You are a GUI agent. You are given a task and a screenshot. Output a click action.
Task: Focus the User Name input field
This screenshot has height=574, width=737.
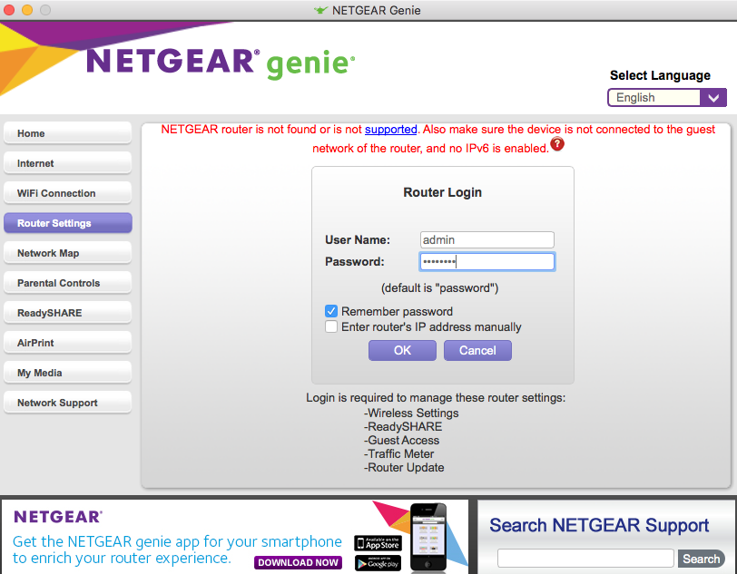[486, 240]
